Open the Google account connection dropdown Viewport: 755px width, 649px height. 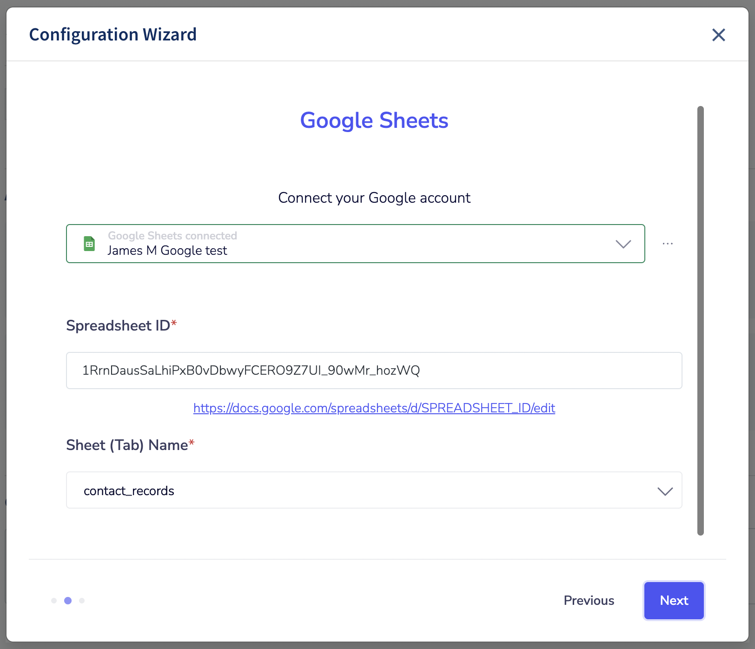coord(355,244)
